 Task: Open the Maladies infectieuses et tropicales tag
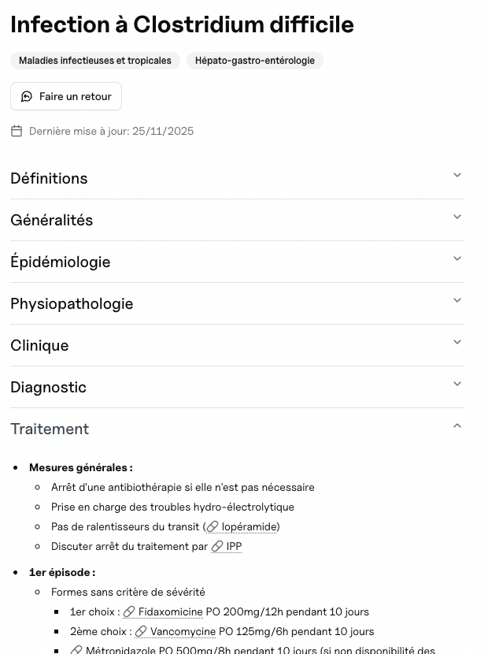pos(94,60)
